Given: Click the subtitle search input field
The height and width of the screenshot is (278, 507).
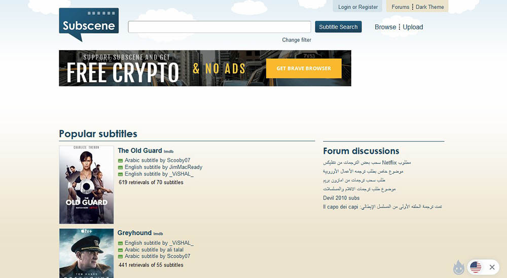Looking at the screenshot, I should tap(219, 27).
